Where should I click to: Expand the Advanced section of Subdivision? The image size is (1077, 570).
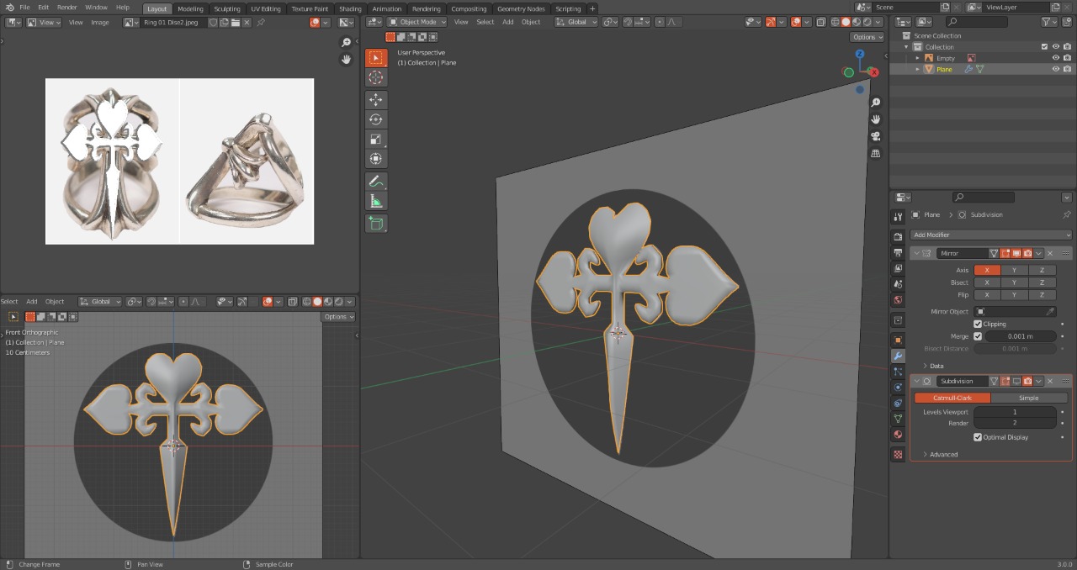(x=943, y=454)
